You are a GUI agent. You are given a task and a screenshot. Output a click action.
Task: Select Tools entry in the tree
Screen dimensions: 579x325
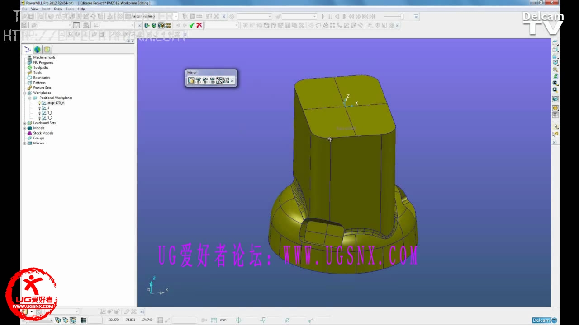[x=37, y=72]
